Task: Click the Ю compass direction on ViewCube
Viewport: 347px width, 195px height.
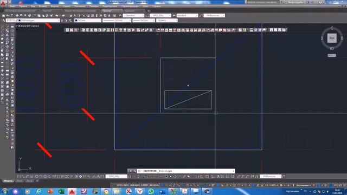Action: [332, 48]
